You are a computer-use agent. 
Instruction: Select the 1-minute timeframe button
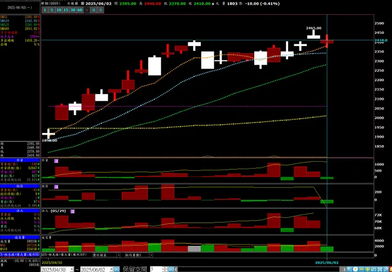coord(44,10)
